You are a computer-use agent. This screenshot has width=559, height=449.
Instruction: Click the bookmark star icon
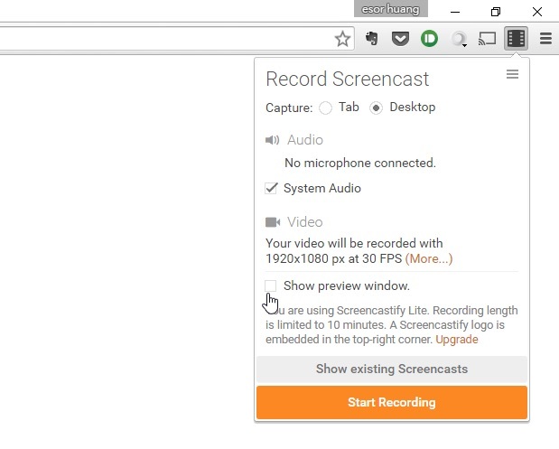pyautogui.click(x=342, y=39)
